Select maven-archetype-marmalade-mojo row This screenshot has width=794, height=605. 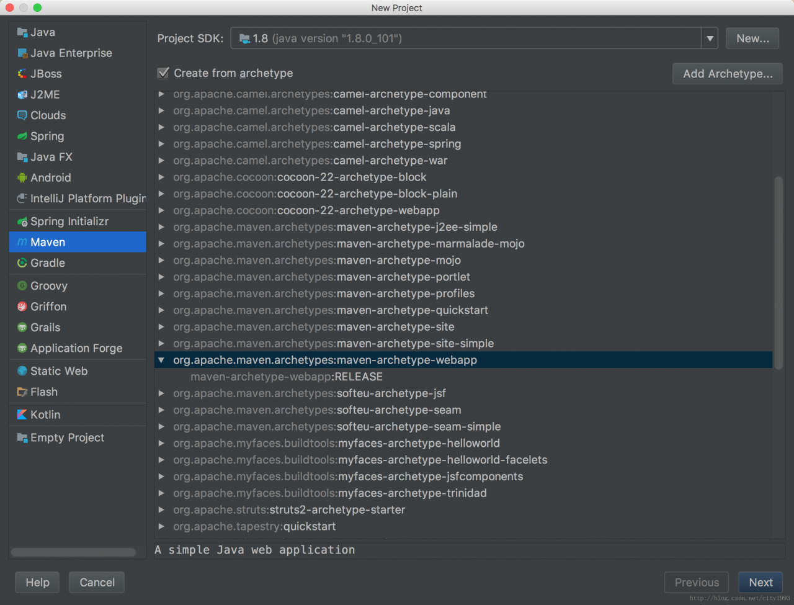[463, 244]
